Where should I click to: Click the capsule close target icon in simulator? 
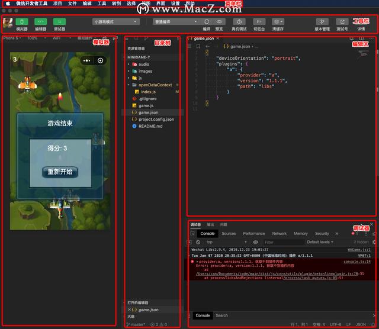click(100, 60)
